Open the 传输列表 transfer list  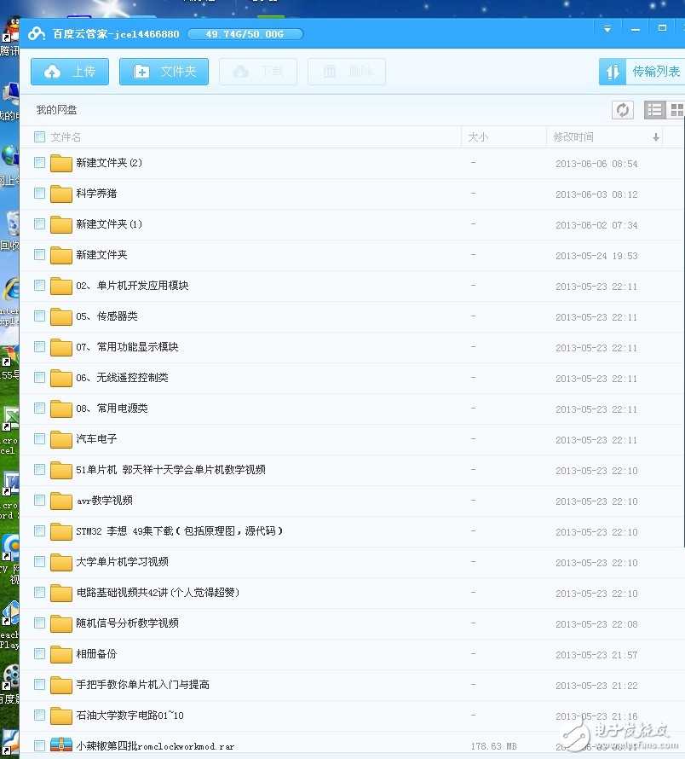click(x=642, y=72)
